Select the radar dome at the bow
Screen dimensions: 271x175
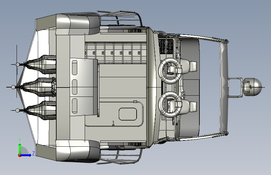(x=253, y=87)
